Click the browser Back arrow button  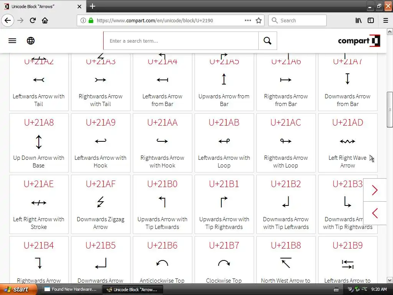click(8, 20)
